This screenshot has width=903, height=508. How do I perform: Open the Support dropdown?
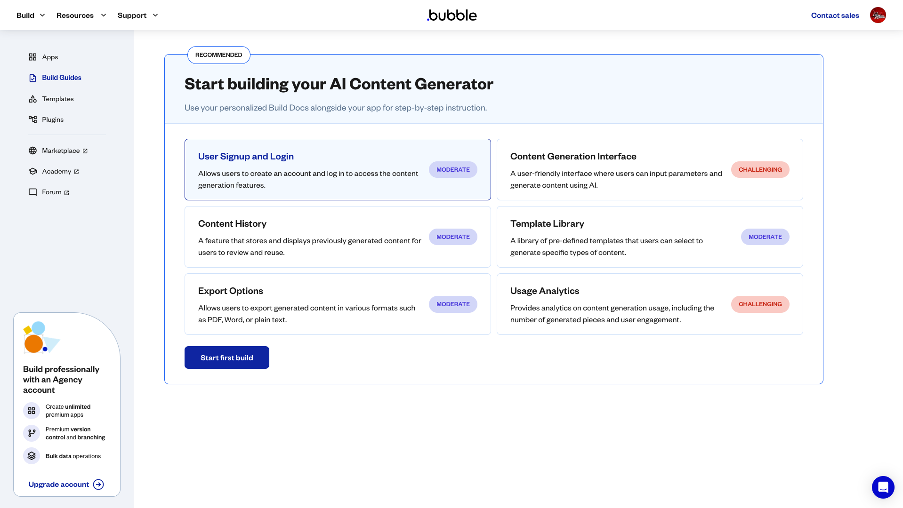137,15
